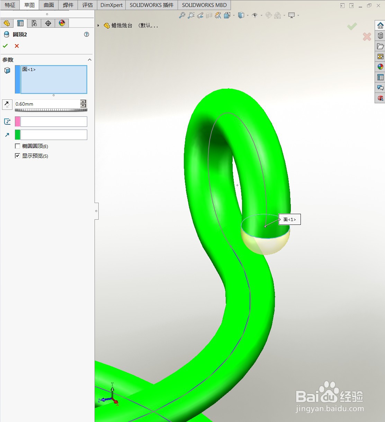Collapse the left panel with the side handle

tap(96, 211)
